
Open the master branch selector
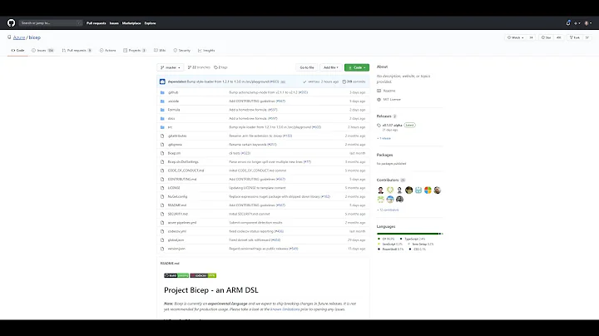[x=170, y=67]
